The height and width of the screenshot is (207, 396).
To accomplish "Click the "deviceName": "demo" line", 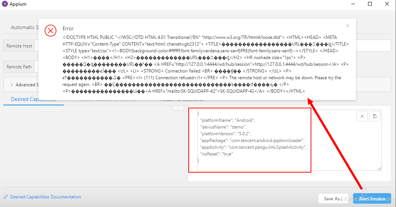I will pyautogui.click(x=223, y=127).
